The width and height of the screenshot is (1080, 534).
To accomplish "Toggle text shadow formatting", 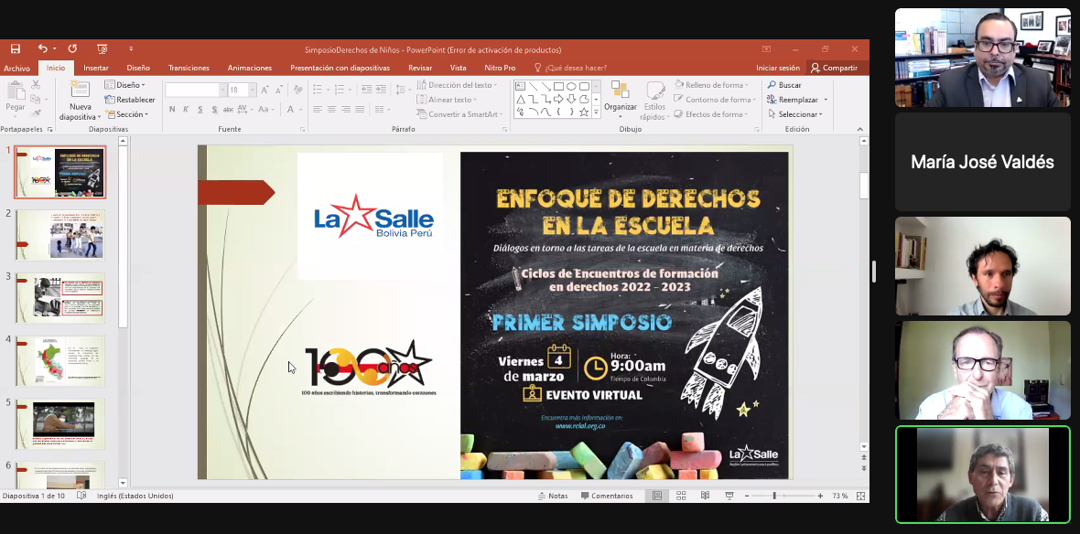I will coord(215,110).
